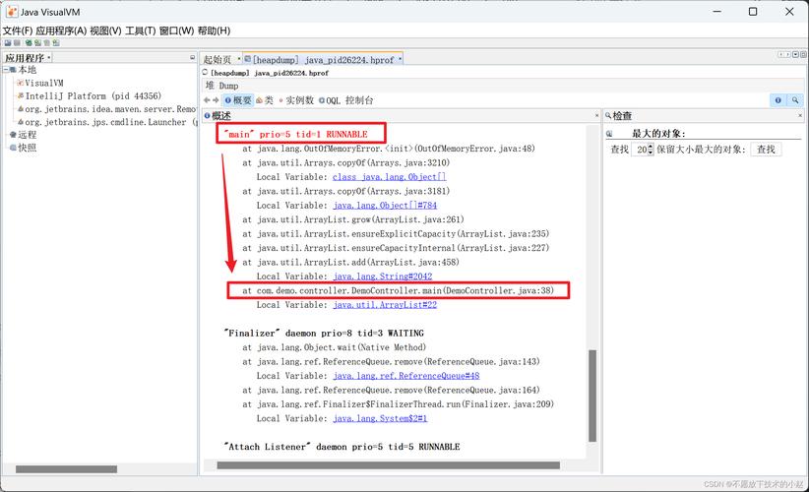809x492 pixels.
Task: Click the ArrayList.grow stack frame line
Action: click(353, 219)
